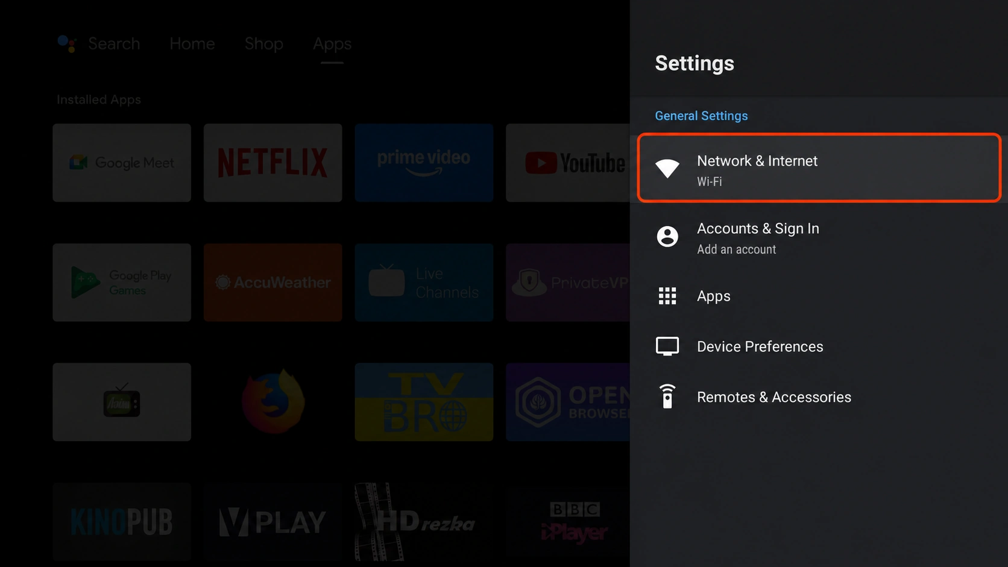Switch to the Home tab

pyautogui.click(x=192, y=44)
